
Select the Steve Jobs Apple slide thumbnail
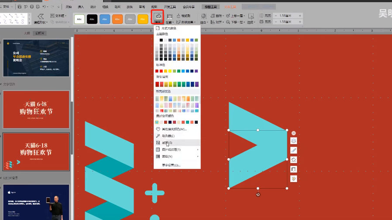tap(36, 202)
